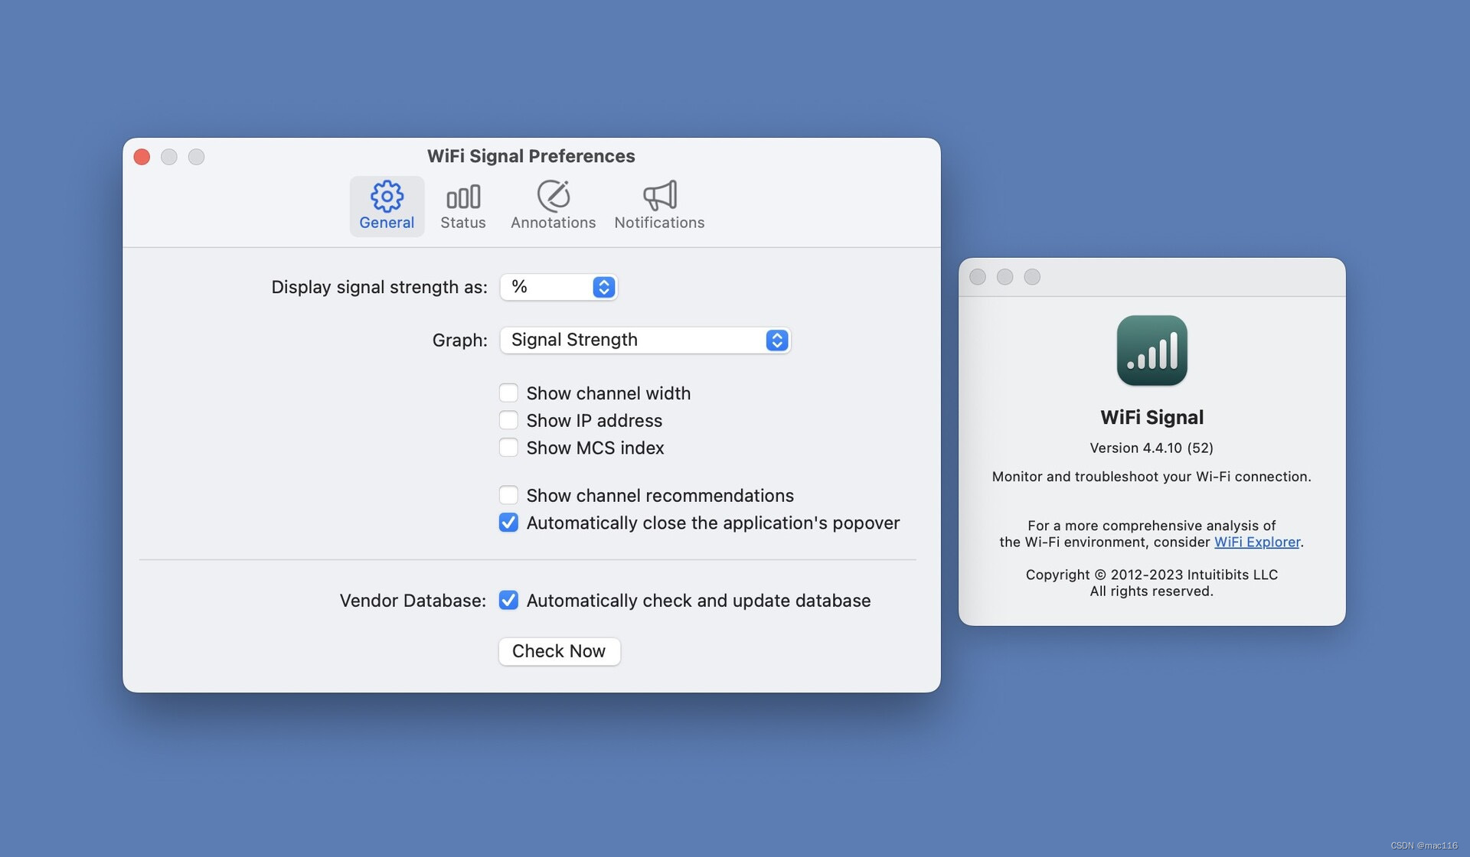Click the Notifications megaphone icon
The height and width of the screenshot is (857, 1470).
click(x=660, y=196)
